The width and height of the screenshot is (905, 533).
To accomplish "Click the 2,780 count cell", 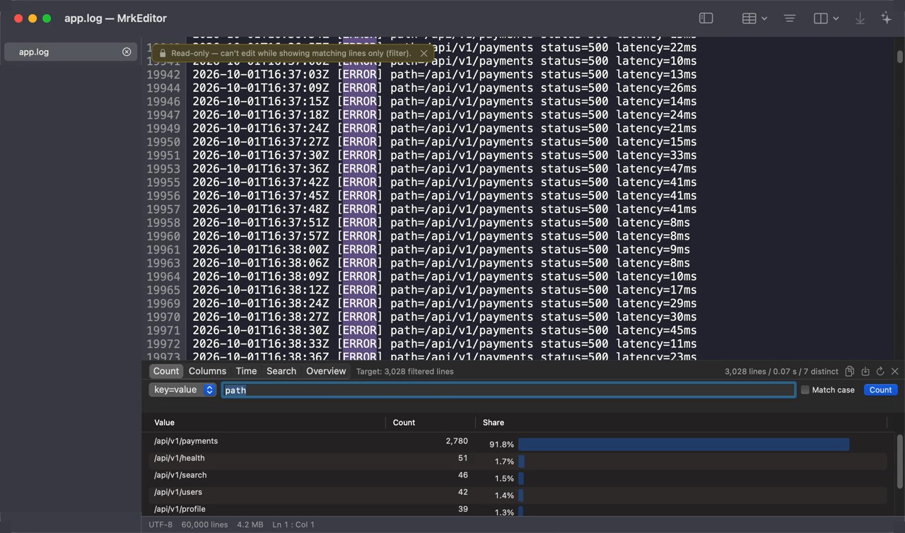I will pyautogui.click(x=457, y=441).
